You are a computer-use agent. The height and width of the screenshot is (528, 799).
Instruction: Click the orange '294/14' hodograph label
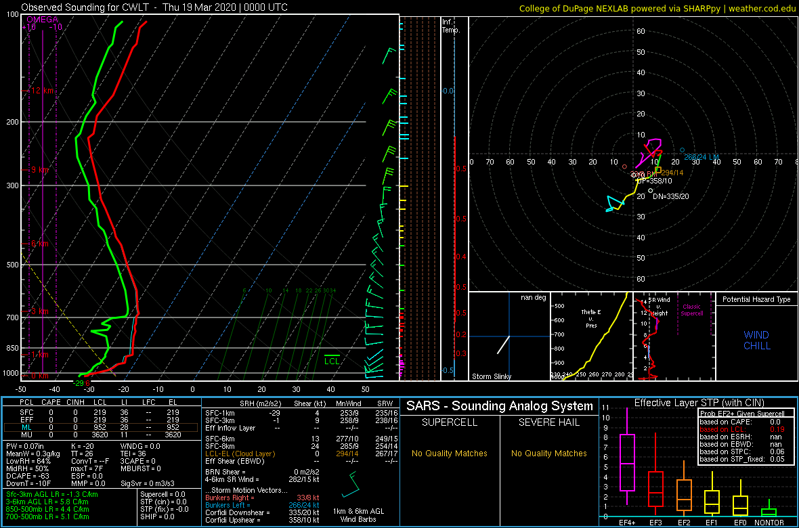tap(672, 172)
